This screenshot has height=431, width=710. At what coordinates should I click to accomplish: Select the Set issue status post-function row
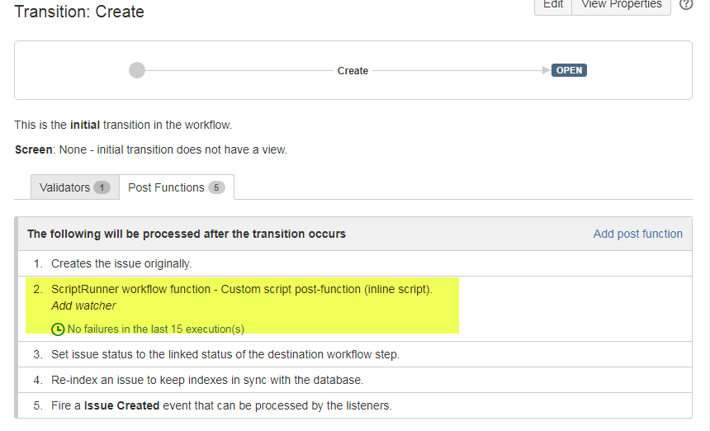pyautogui.click(x=225, y=354)
